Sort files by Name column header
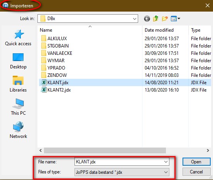 coord(46,30)
